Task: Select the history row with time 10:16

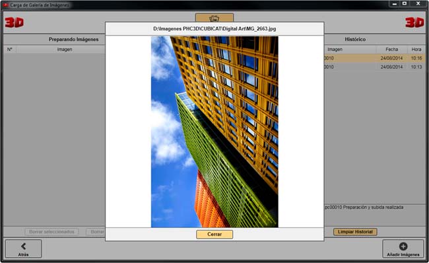Action: coord(375,58)
